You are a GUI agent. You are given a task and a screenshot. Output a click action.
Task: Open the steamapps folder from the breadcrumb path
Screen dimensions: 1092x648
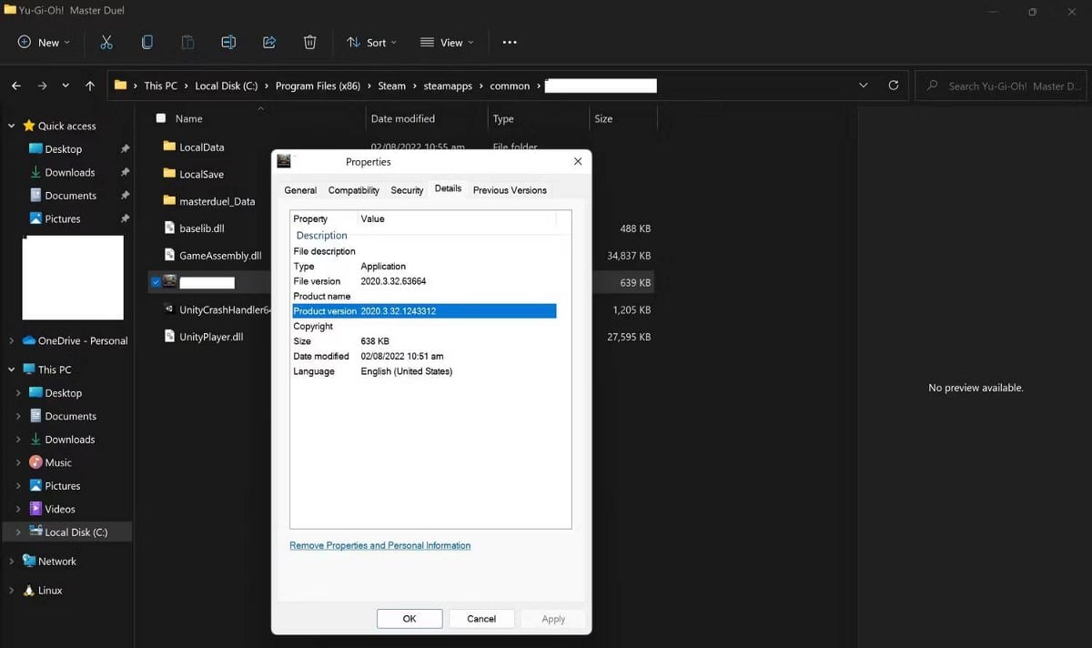448,86
